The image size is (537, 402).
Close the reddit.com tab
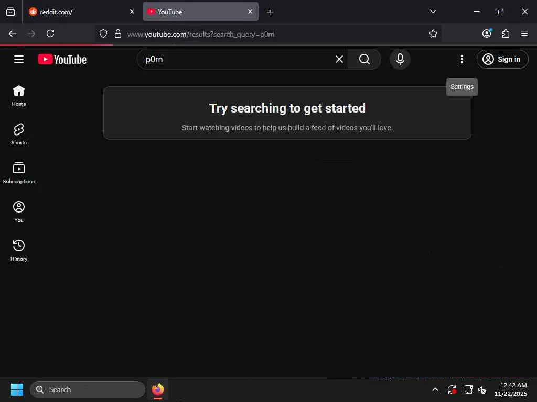[132, 12]
